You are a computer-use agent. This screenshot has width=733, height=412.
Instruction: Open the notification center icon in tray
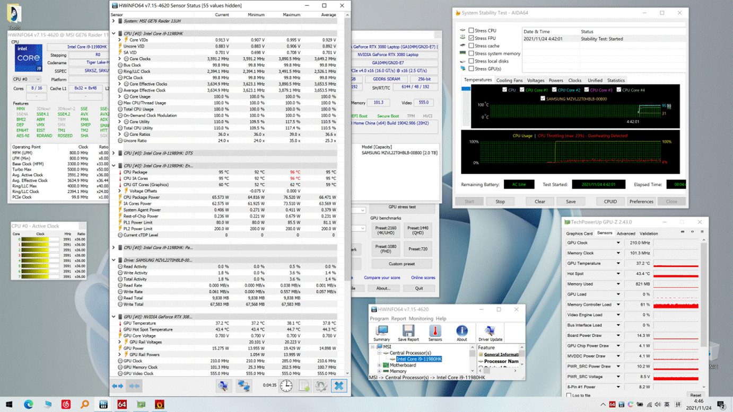pos(721,405)
